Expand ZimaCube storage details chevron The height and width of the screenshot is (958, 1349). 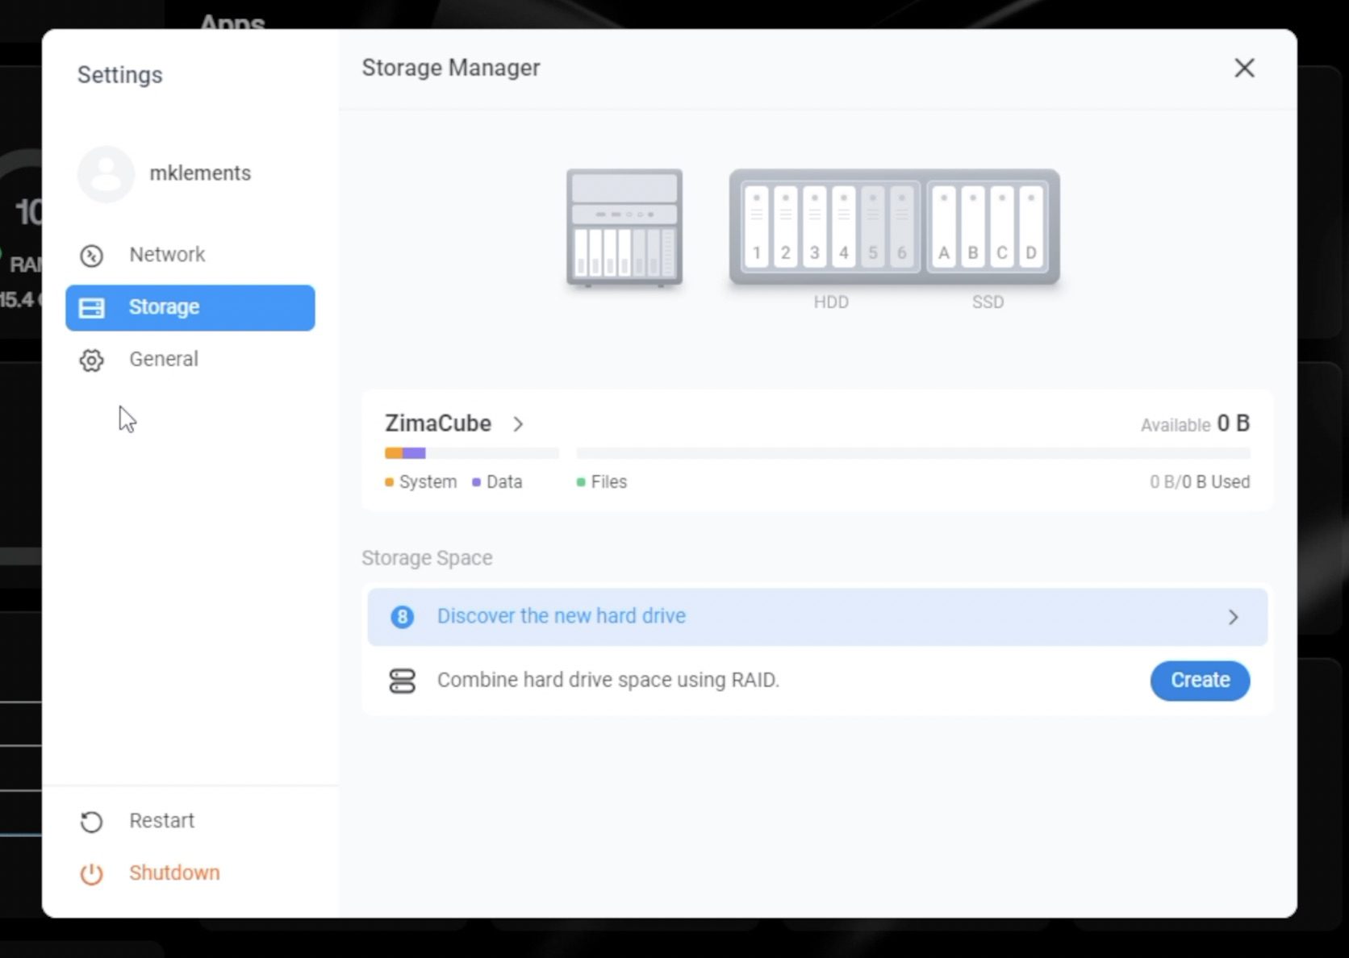tap(518, 424)
